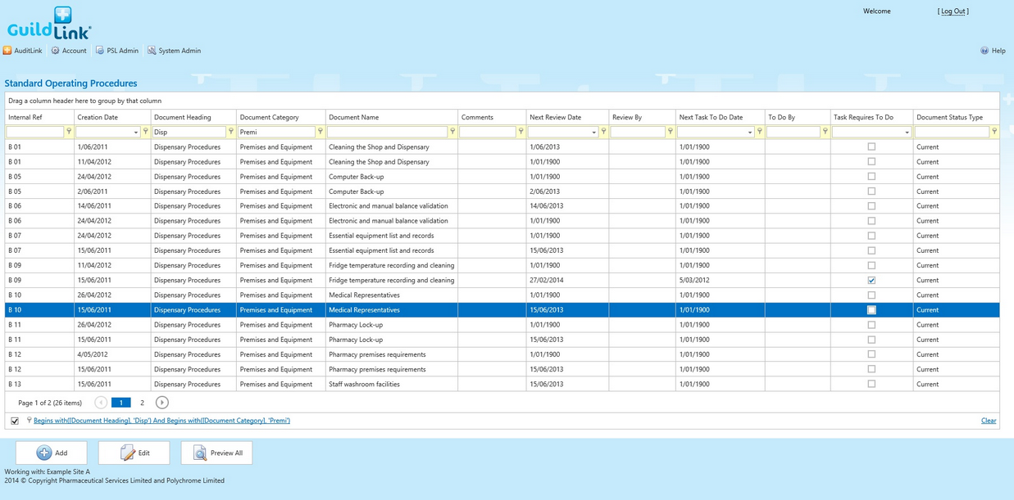1014x500 pixels.
Task: Open the Task Requires To Do filter dropdown
Action: (x=907, y=133)
